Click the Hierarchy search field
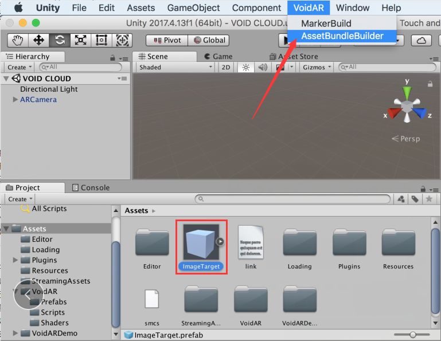 (80, 67)
